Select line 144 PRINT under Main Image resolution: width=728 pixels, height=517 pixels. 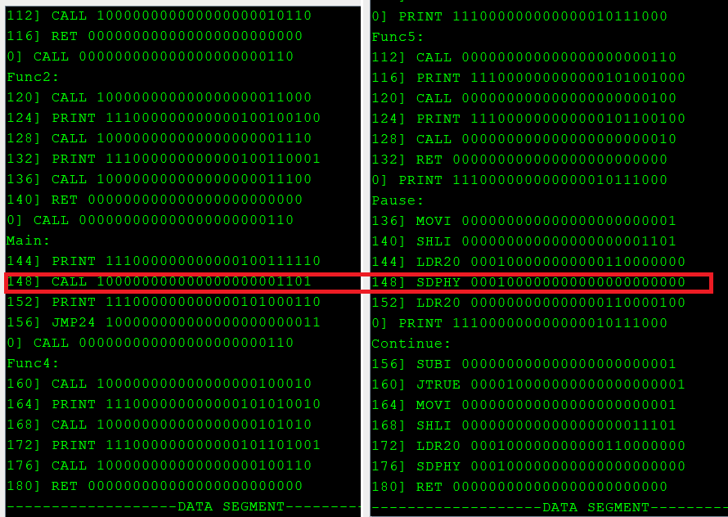coord(164,261)
